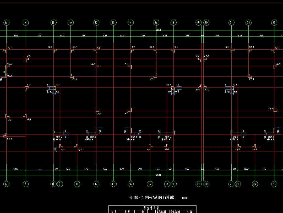The height and width of the screenshot is (213, 283).
Task: Select axis bubble number 17
Action: coord(167,184)
